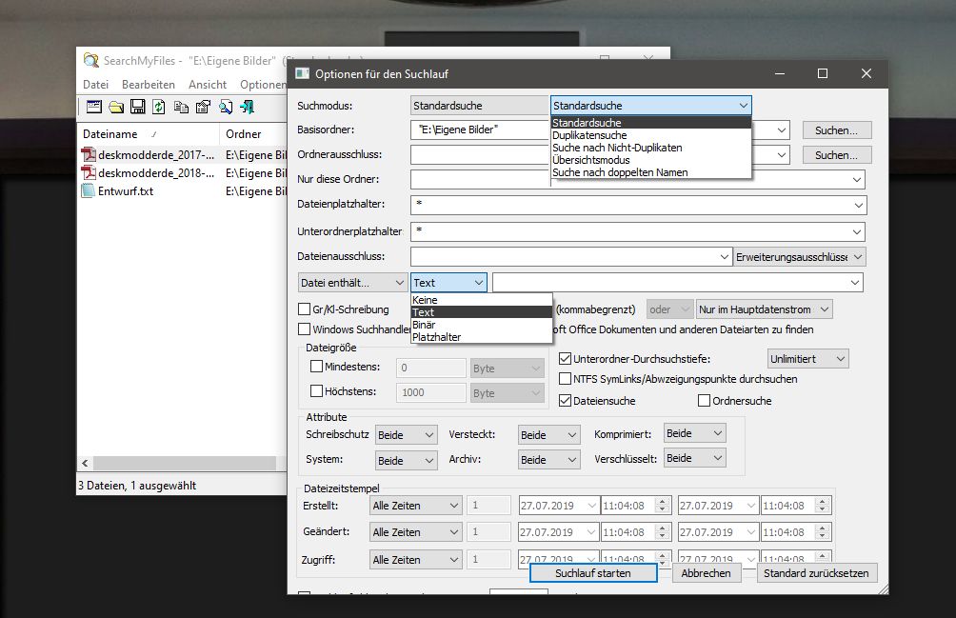Click the Suchlauf starten button
The image size is (956, 618).
pos(593,573)
